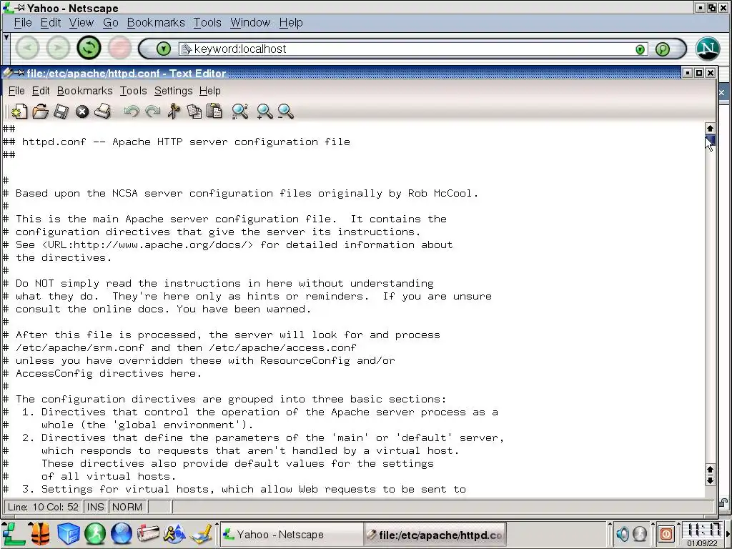This screenshot has height=549, width=732.
Task: Launch the AIM running figure icon
Action: click(174, 533)
